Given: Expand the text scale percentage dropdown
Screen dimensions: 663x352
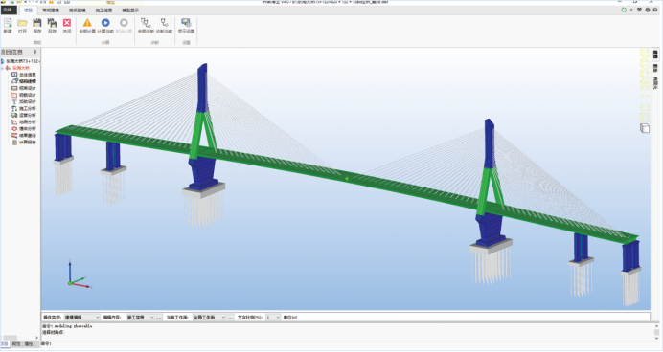Looking at the screenshot, I should (273, 317).
